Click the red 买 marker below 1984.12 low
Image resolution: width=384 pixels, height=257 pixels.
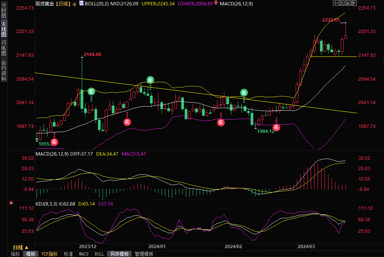click(276, 128)
